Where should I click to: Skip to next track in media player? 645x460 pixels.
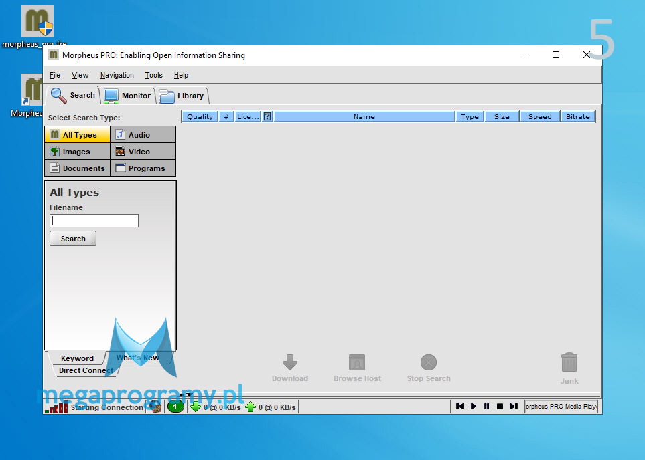(513, 407)
